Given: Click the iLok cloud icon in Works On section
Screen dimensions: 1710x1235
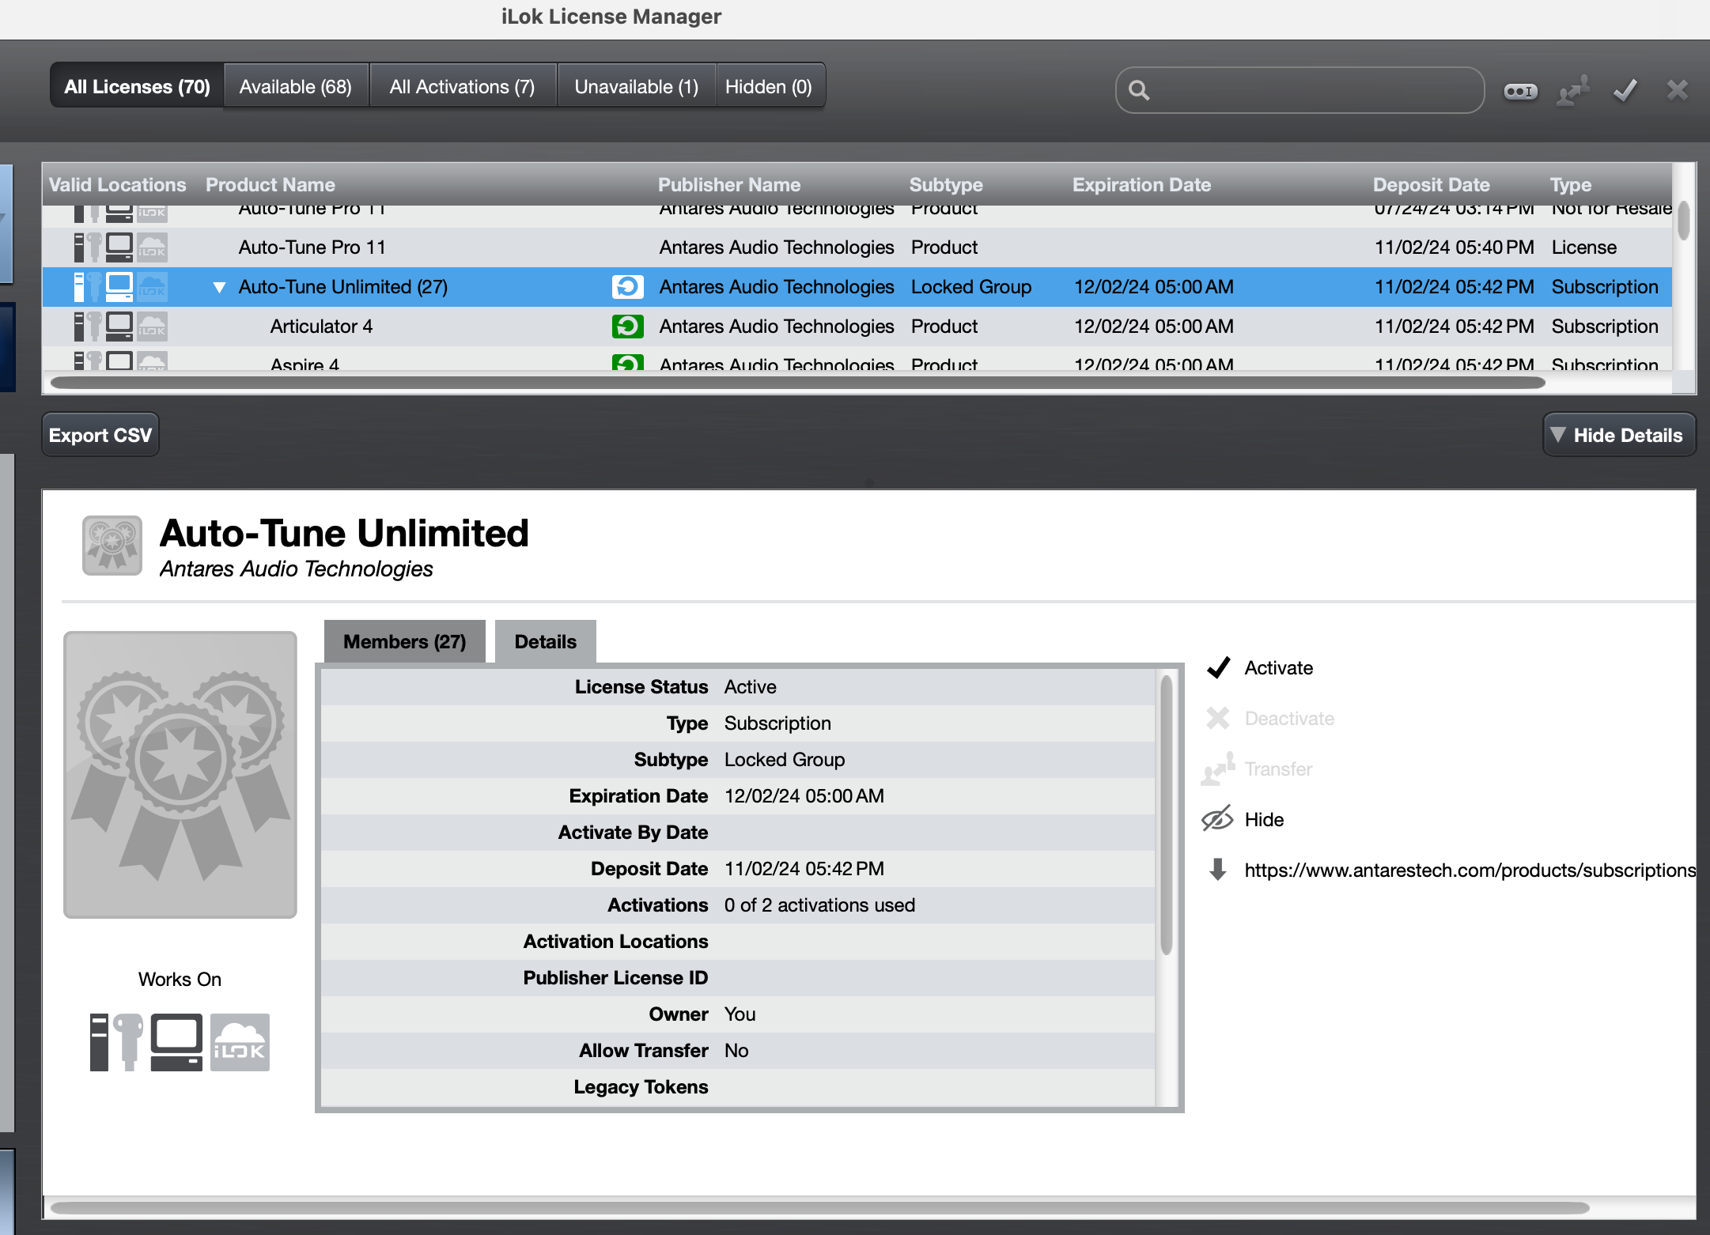Looking at the screenshot, I should (x=240, y=1042).
